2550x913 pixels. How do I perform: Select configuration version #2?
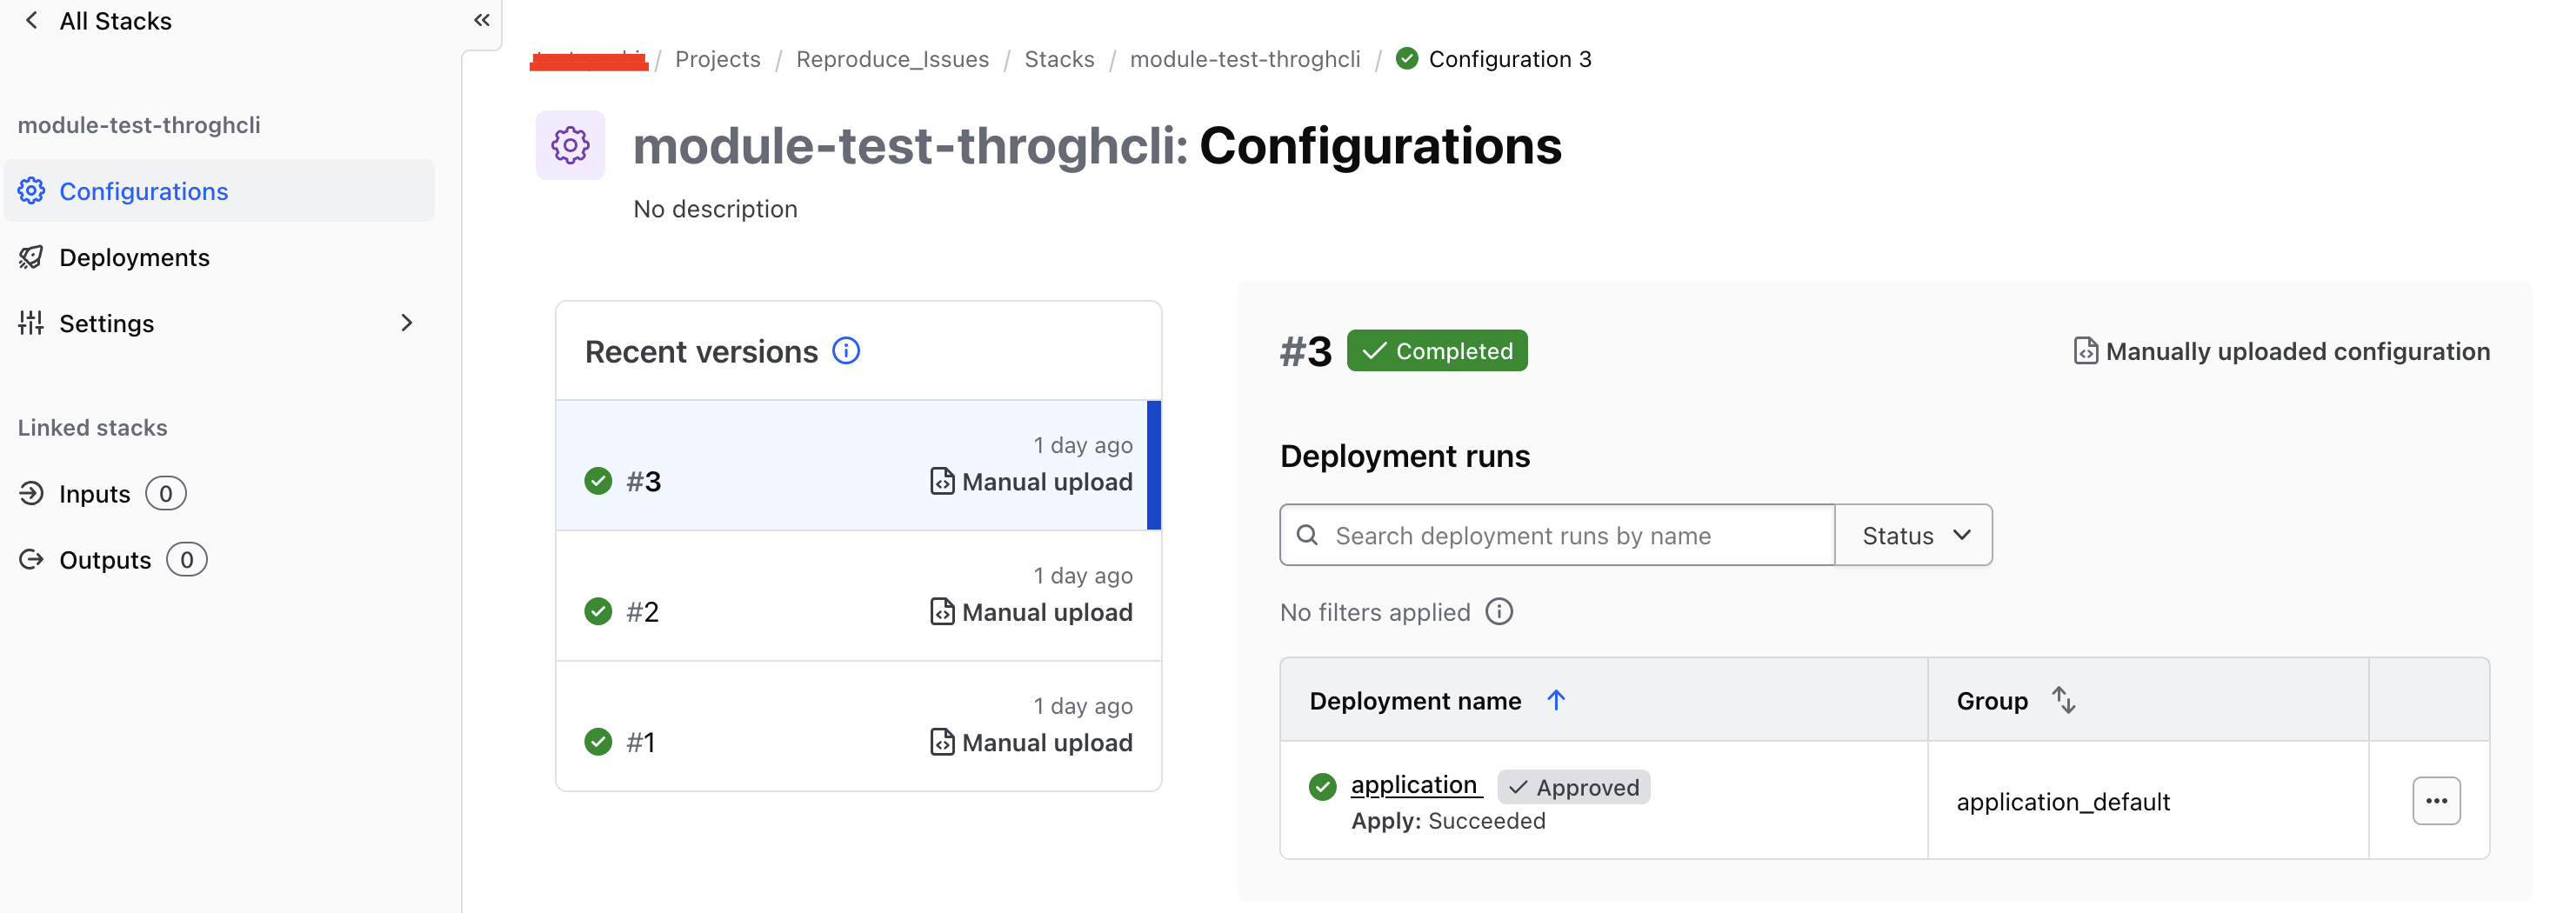(x=858, y=596)
